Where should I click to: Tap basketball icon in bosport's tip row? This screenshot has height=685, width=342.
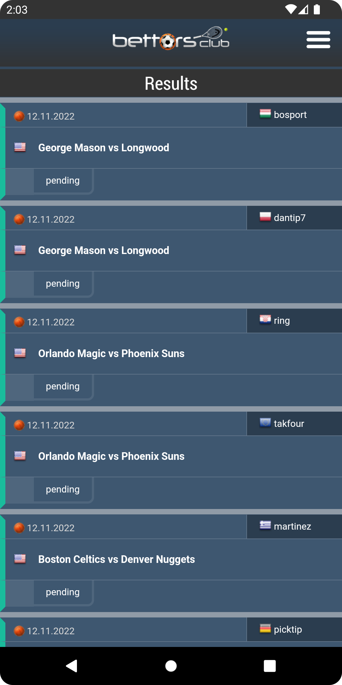pos(19,116)
